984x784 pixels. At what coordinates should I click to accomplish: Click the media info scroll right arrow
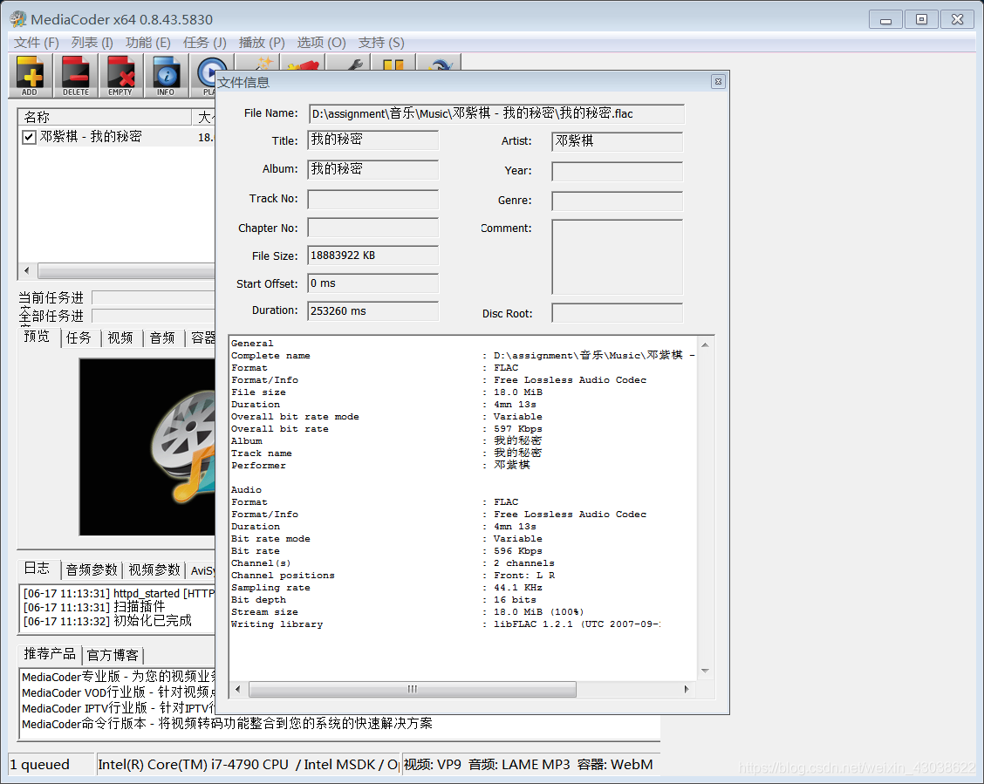tap(687, 689)
